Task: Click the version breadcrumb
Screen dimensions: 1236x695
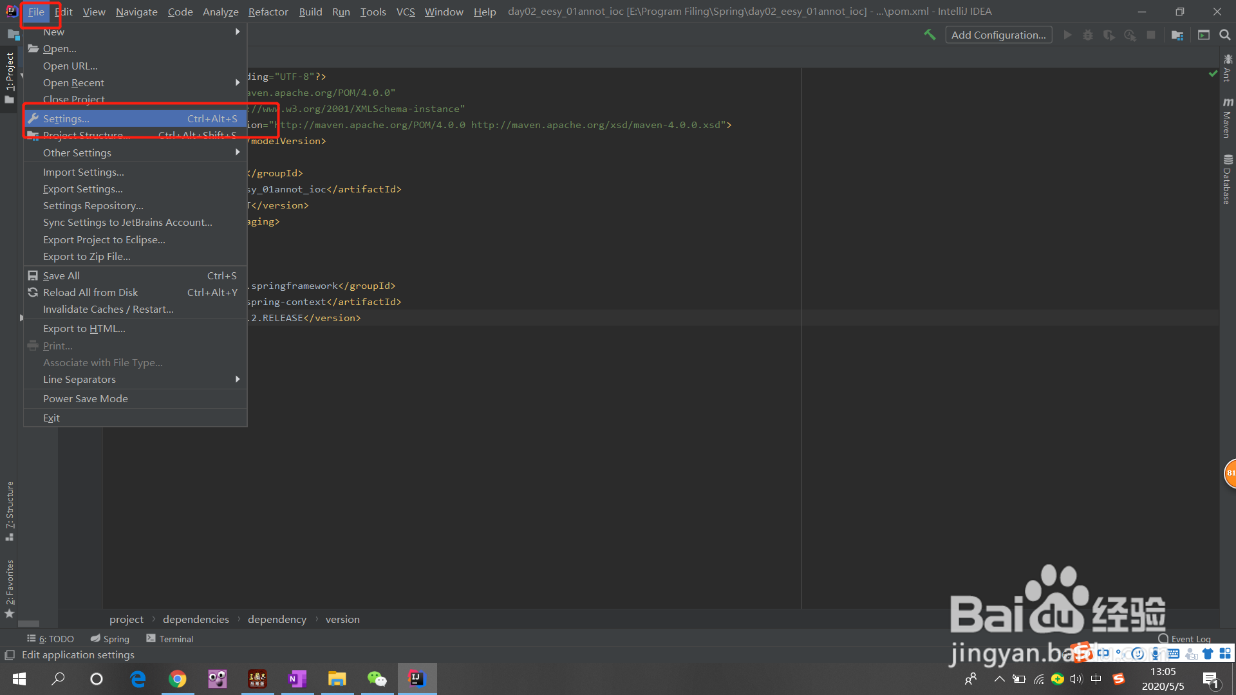Action: pos(342,619)
